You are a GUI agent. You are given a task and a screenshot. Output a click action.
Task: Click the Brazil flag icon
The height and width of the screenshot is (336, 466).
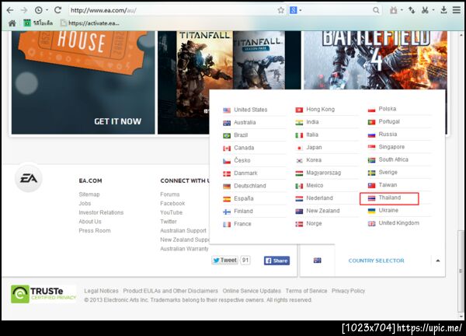227,135
